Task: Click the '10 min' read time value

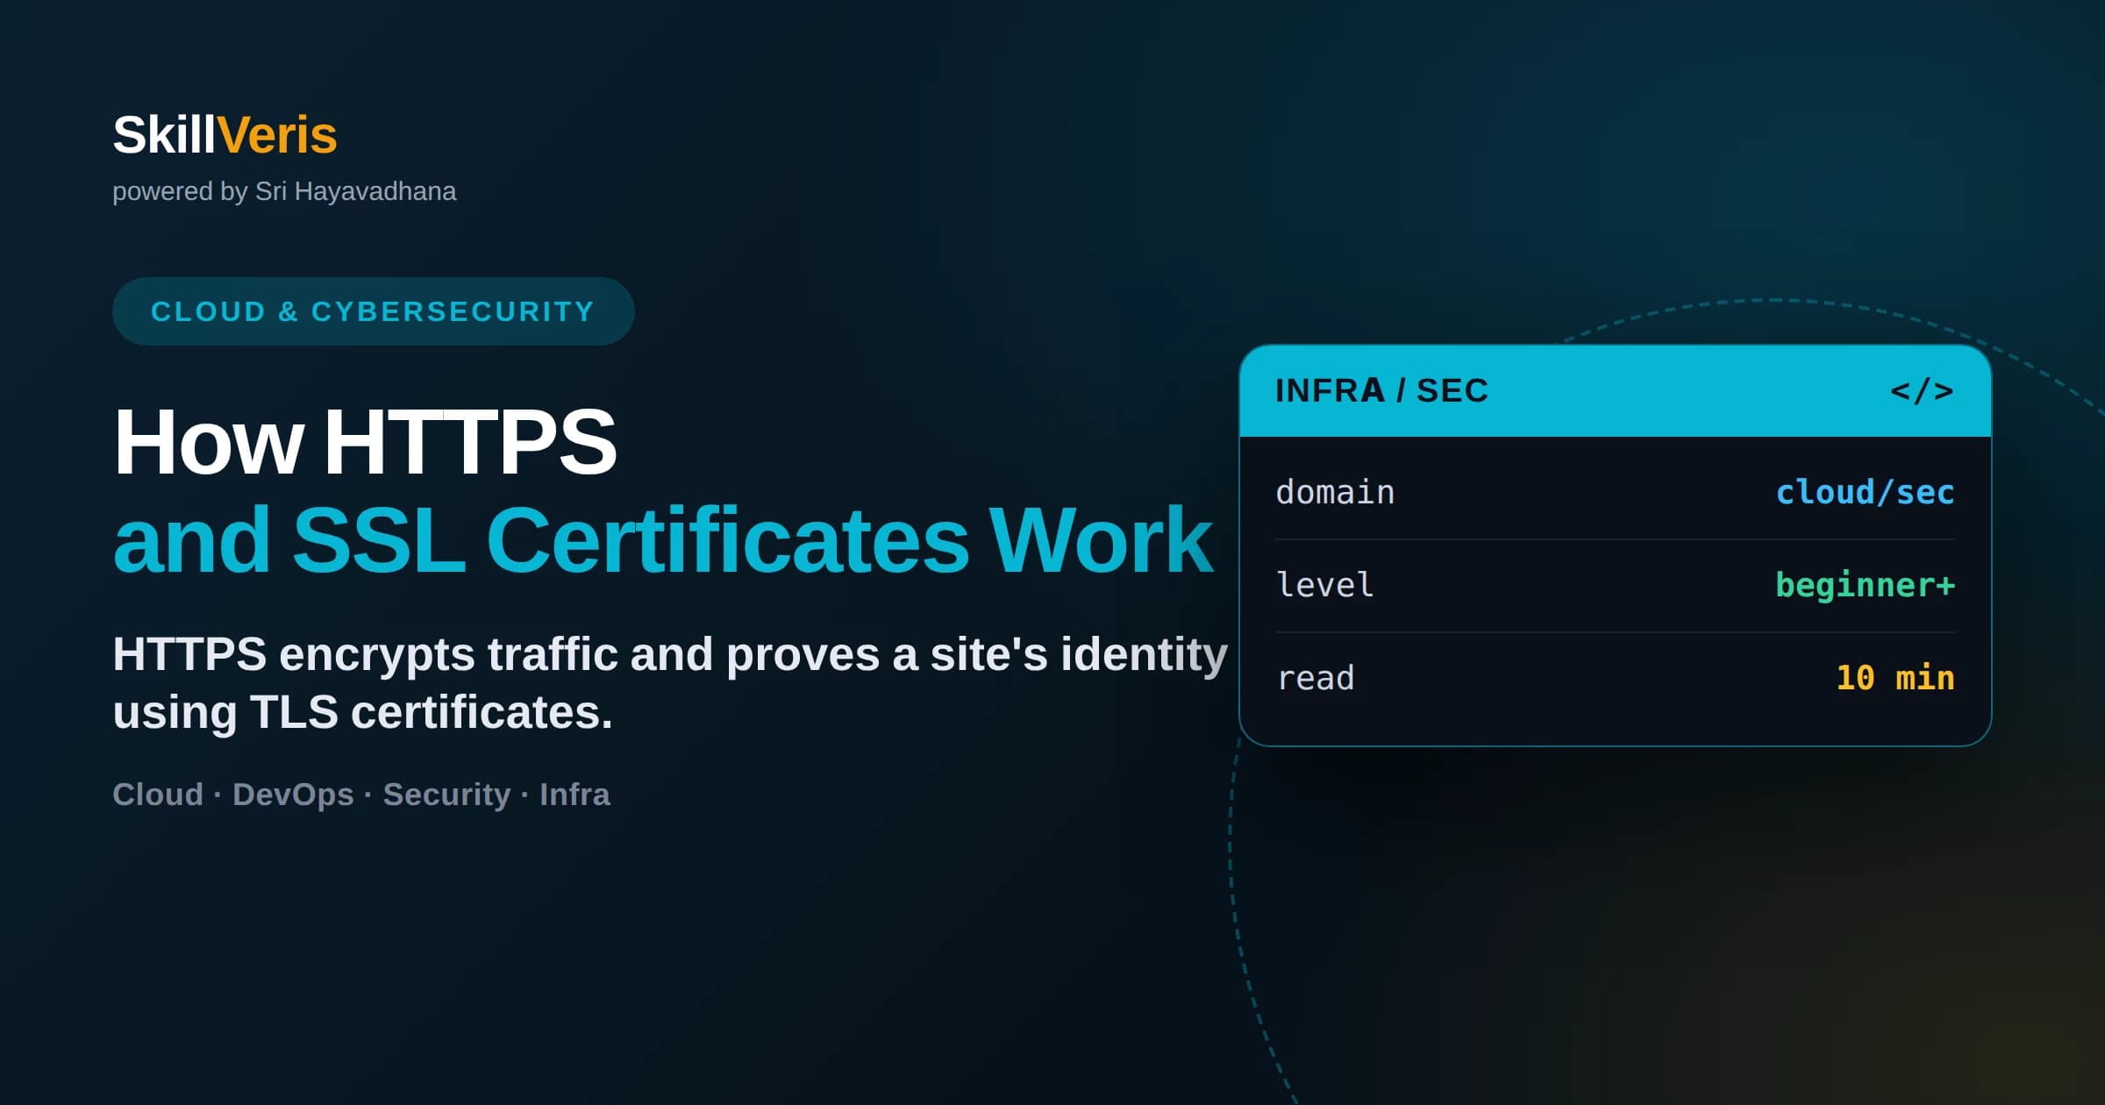Action: click(x=1894, y=678)
